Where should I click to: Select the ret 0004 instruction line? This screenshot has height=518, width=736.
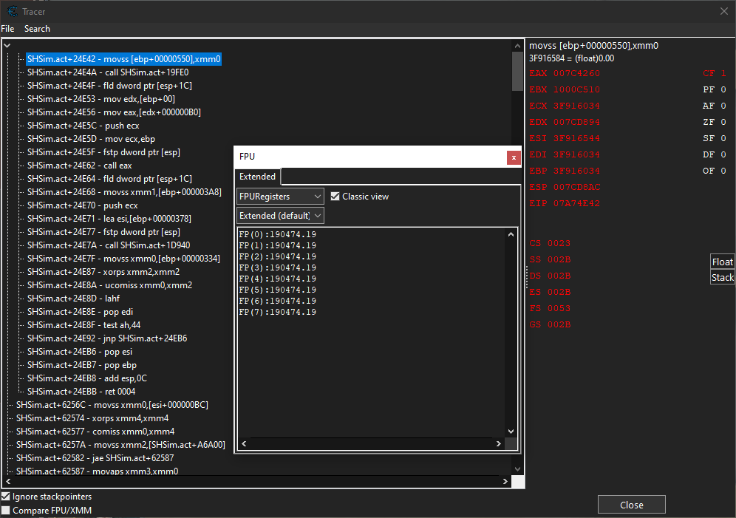81,392
